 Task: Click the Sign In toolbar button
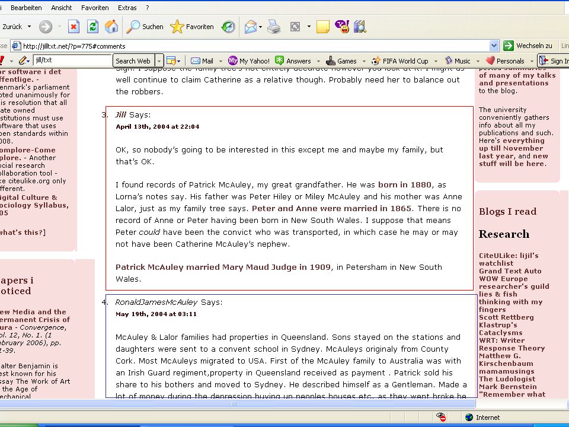click(554, 61)
